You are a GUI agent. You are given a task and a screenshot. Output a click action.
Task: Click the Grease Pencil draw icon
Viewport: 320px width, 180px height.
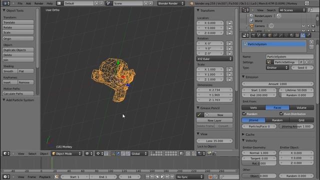(200, 115)
